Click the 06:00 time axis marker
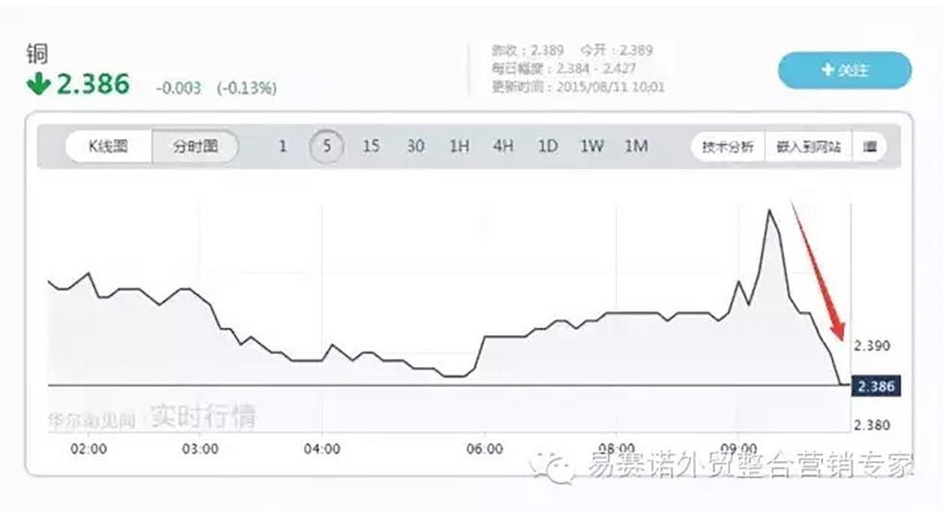This screenshot has height=511, width=943. point(484,449)
